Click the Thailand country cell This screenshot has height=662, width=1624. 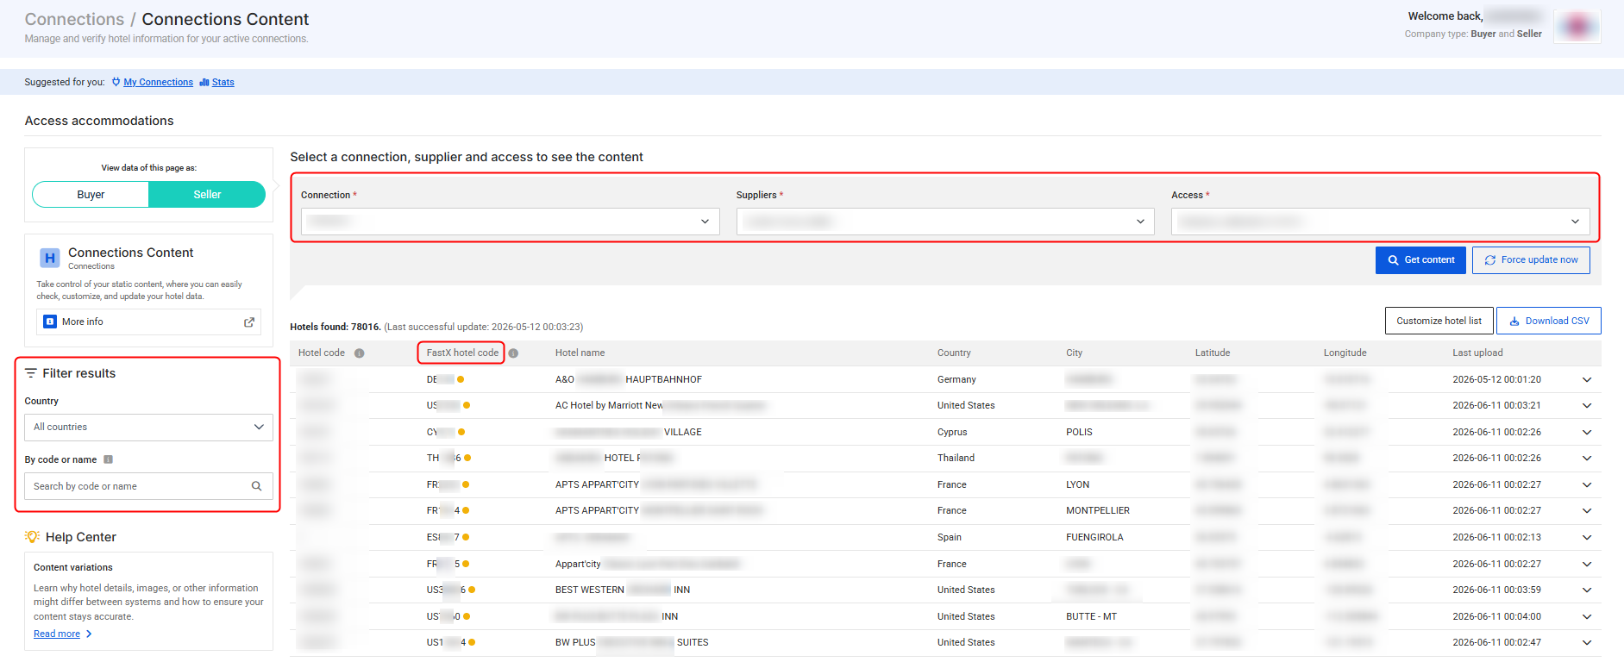[x=956, y=458]
